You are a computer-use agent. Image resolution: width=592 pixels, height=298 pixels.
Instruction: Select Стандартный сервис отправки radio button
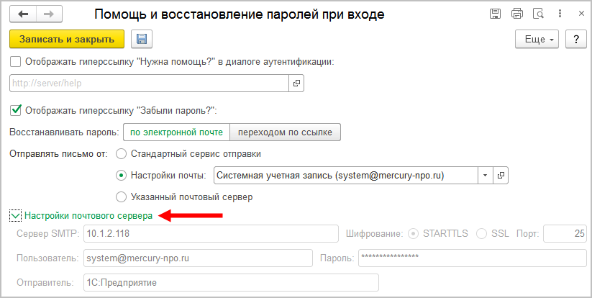pyautogui.click(x=121, y=153)
